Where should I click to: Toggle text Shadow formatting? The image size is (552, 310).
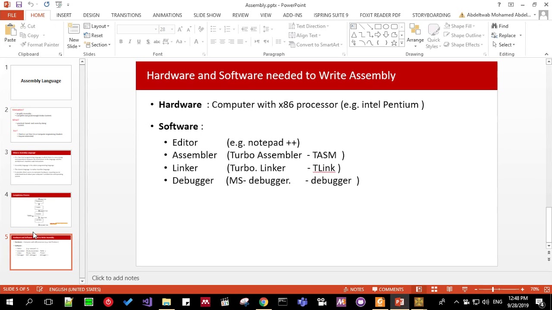click(148, 42)
